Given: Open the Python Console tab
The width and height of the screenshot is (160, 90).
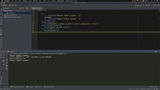Looking at the screenshot, I should pos(49,87).
